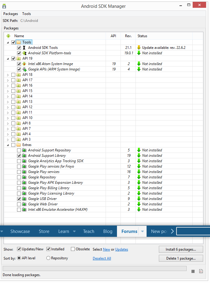Viewport: 210px width, 283px height.
Task: Click the Google Web Driver package icon
Action: (x=24, y=204)
